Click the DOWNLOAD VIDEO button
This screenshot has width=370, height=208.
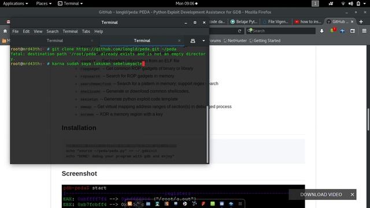(321, 195)
